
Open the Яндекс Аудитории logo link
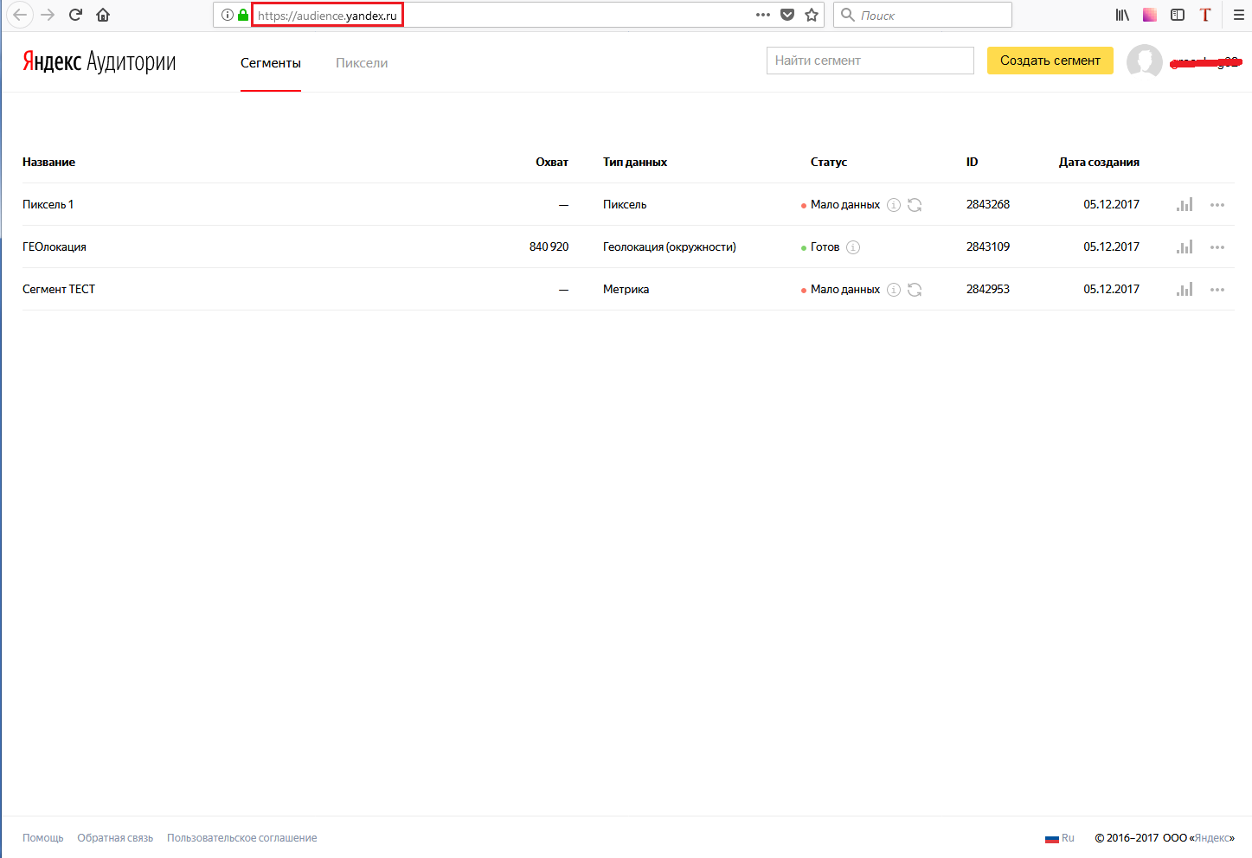(x=99, y=61)
